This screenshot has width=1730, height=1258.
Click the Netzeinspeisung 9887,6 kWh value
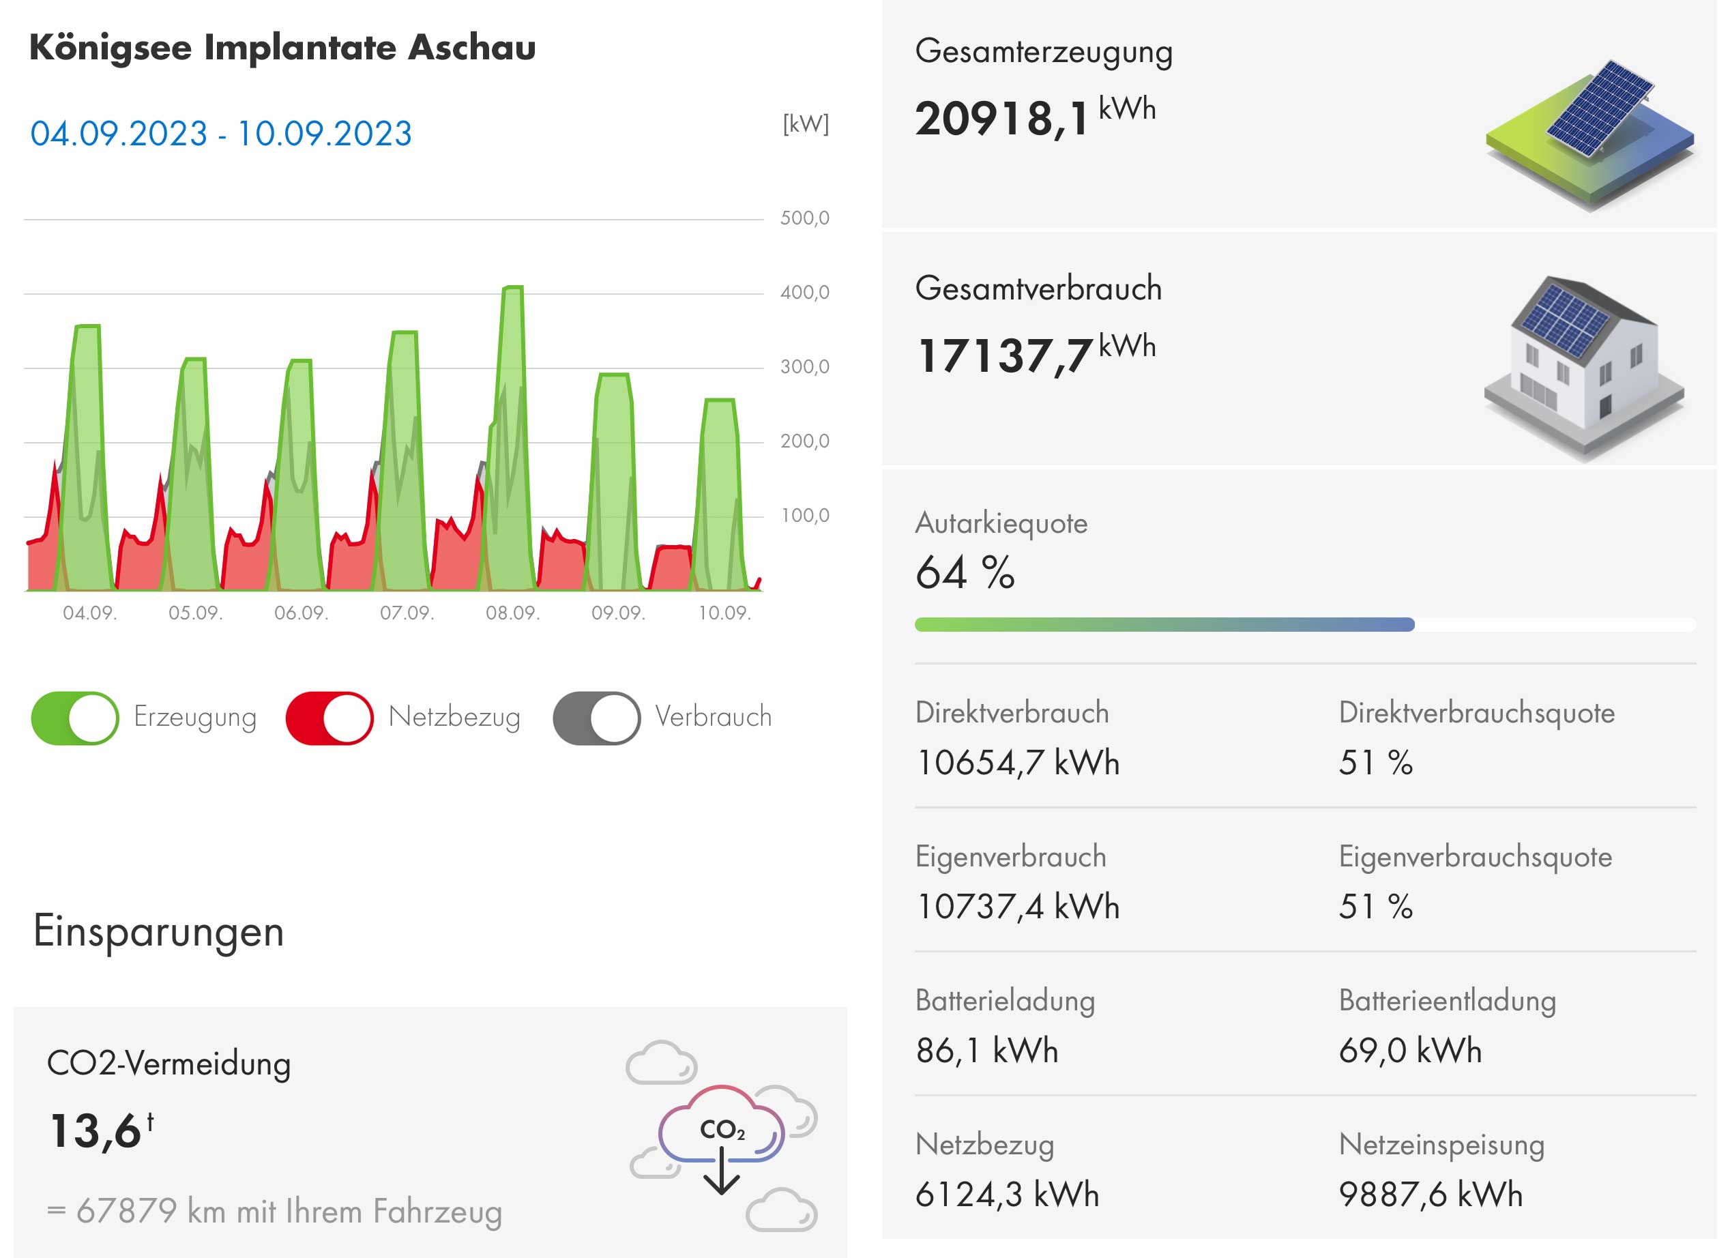click(x=1431, y=1195)
